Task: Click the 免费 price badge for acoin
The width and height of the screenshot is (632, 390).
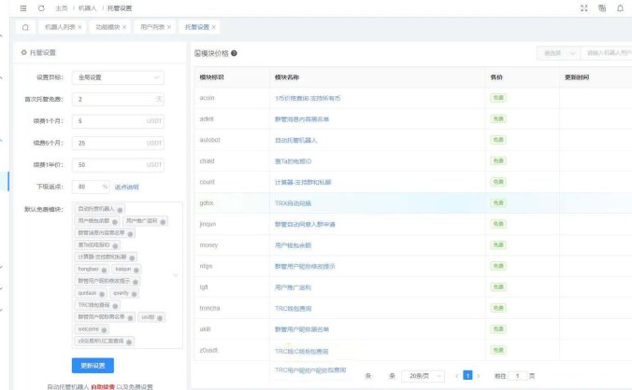Action: pos(498,98)
